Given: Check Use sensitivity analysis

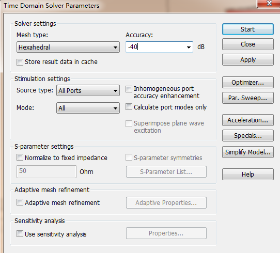Looking at the screenshot, I should [20, 234].
